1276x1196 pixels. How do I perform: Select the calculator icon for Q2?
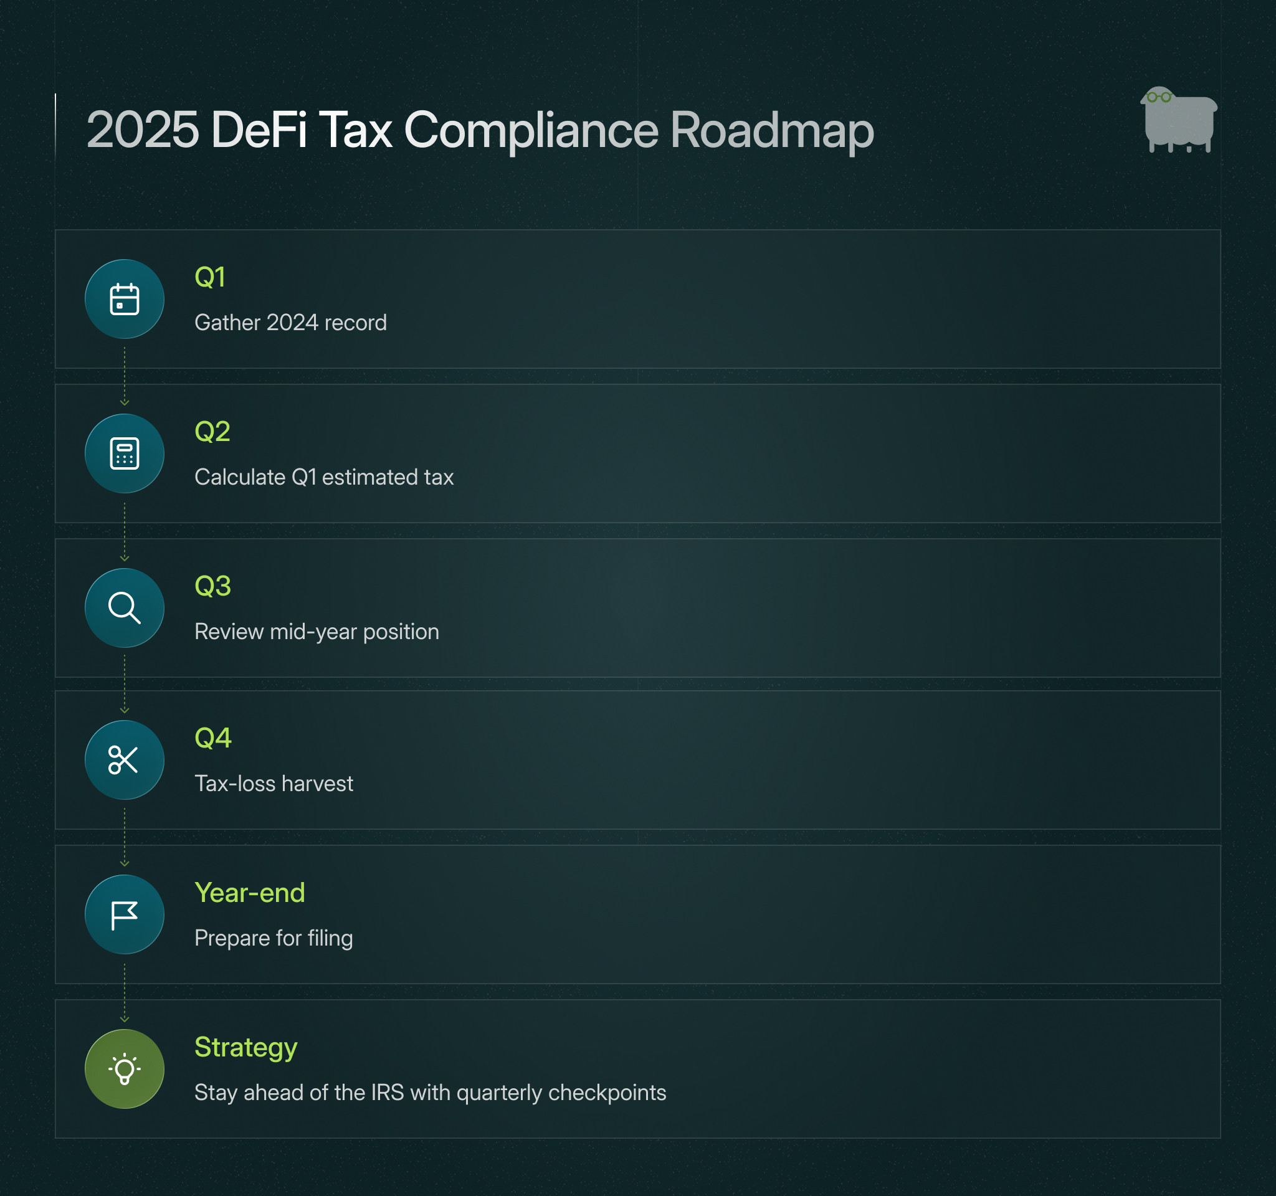pos(125,453)
